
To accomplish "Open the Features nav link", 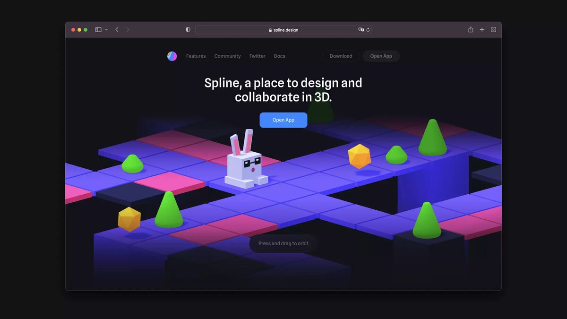I will pyautogui.click(x=196, y=56).
